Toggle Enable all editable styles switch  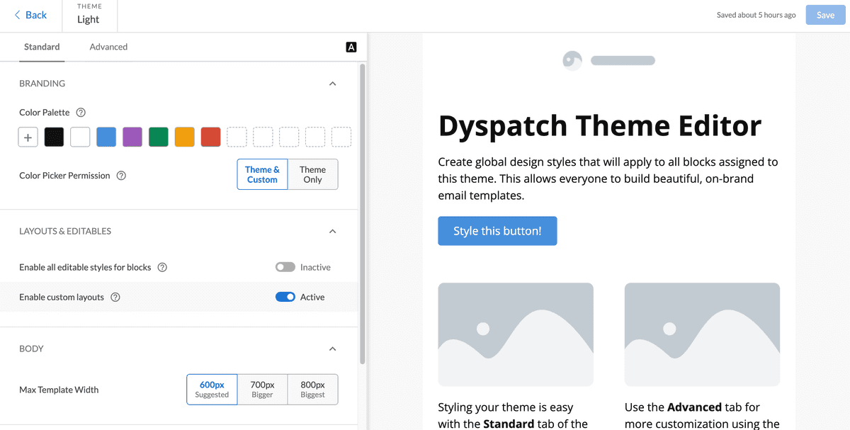pos(285,267)
